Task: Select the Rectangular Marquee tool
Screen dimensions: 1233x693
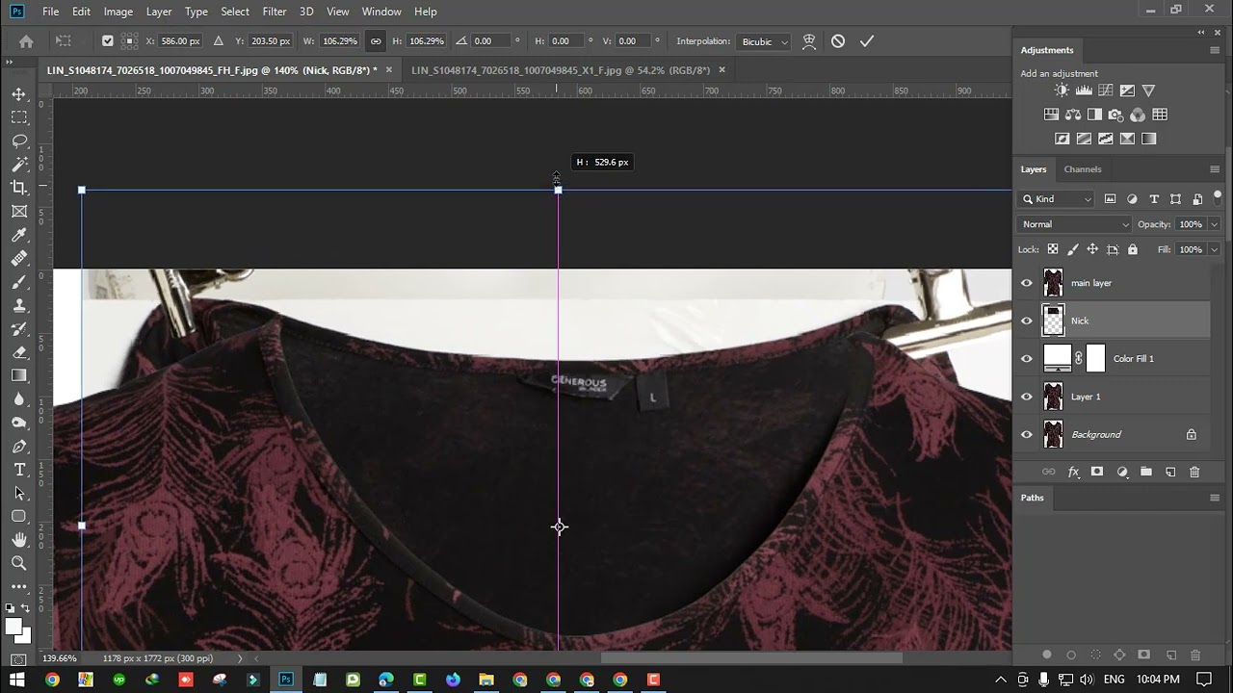Action: coord(19,117)
